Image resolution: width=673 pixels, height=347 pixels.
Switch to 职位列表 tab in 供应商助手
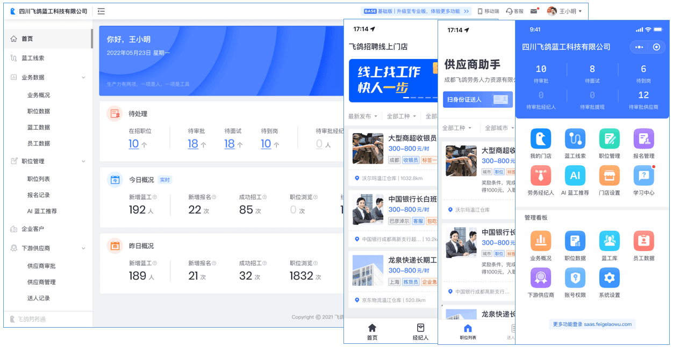click(x=468, y=332)
